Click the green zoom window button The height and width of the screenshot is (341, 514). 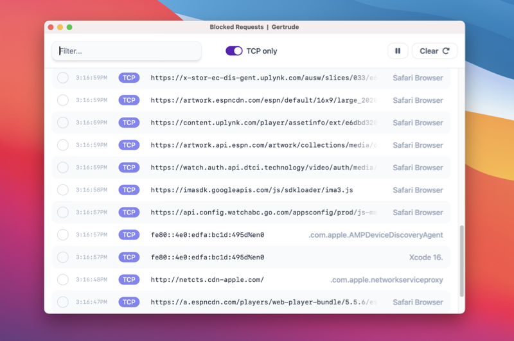[69, 27]
